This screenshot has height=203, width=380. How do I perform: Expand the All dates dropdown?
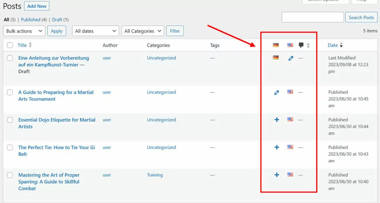tap(95, 31)
